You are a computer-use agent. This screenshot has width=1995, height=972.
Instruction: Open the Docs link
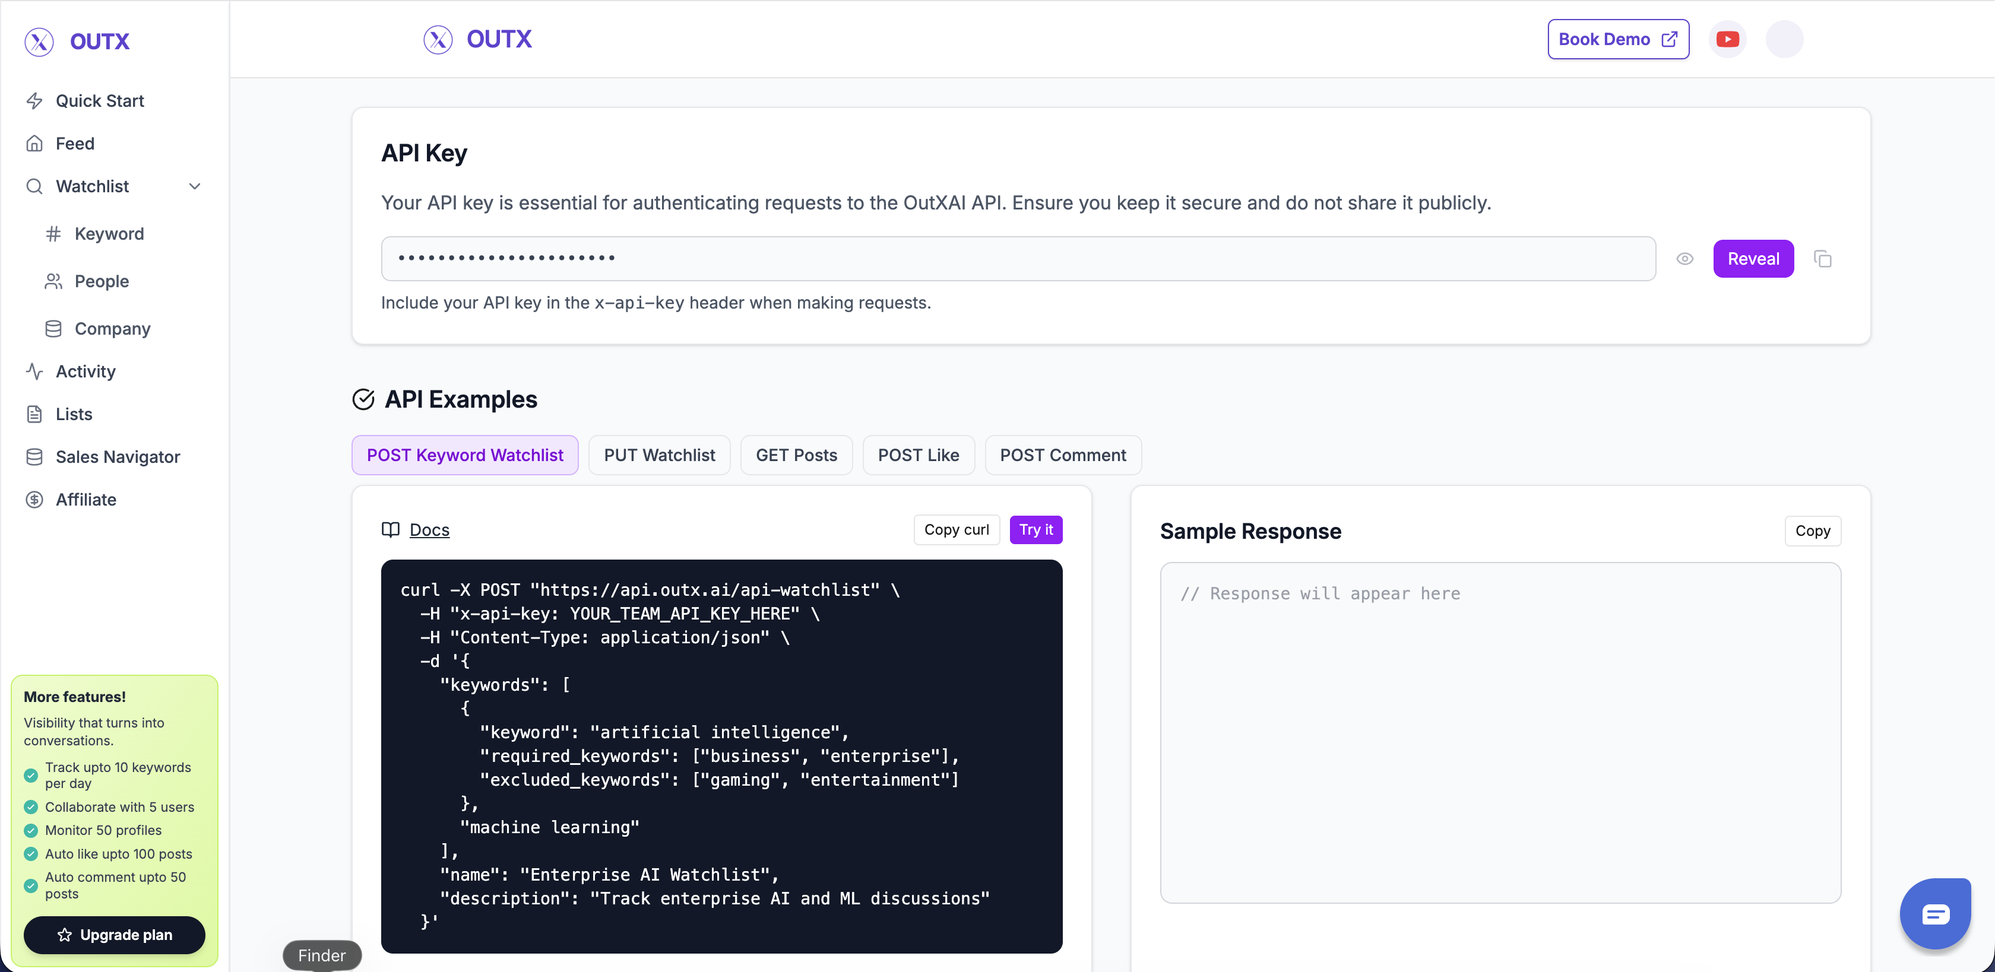(x=430, y=530)
